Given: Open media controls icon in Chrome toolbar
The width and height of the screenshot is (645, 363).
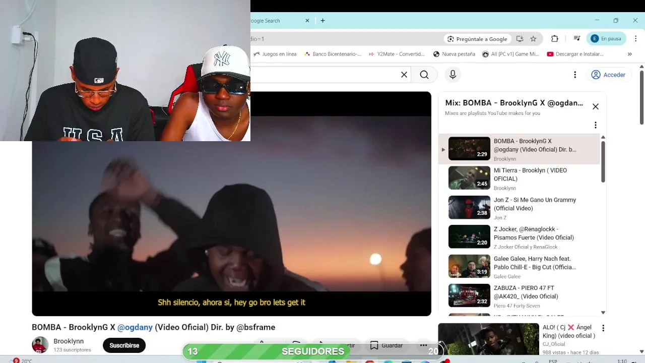Looking at the screenshot, I should point(576,39).
